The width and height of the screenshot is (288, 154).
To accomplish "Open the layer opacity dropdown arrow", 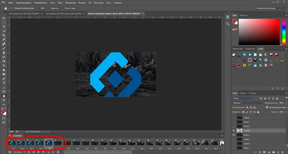I will pyautogui.click(x=285, y=103).
